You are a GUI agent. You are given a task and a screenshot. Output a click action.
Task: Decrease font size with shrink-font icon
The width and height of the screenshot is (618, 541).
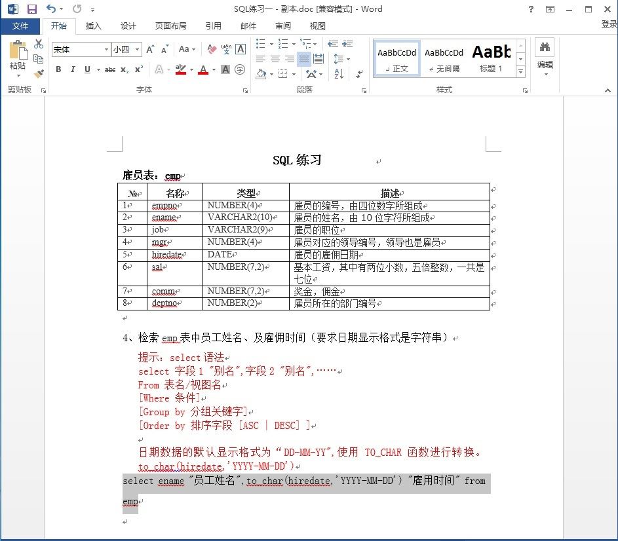(x=164, y=49)
